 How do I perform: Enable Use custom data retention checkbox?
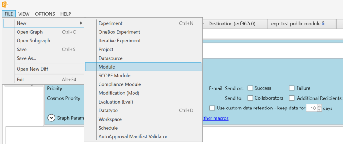click(x=212, y=108)
